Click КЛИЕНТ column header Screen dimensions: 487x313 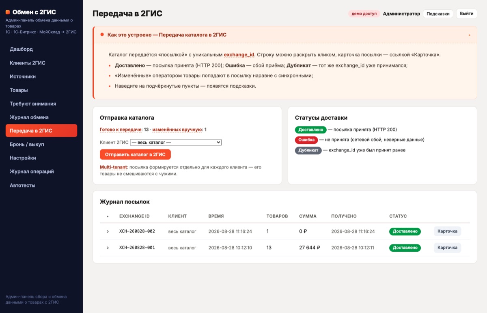click(x=177, y=216)
